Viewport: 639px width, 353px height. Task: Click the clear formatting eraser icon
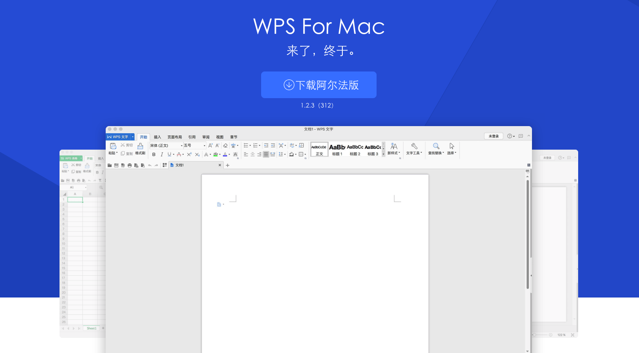point(225,145)
